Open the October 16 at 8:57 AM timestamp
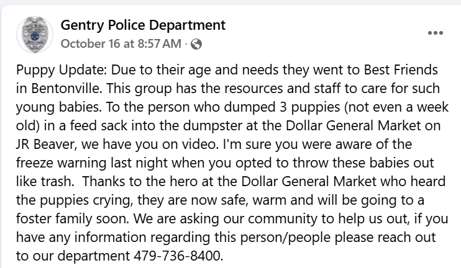 click(121, 44)
